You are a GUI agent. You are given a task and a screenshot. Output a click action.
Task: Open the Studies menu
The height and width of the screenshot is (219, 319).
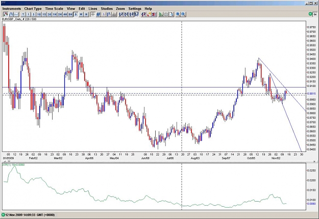(107, 9)
